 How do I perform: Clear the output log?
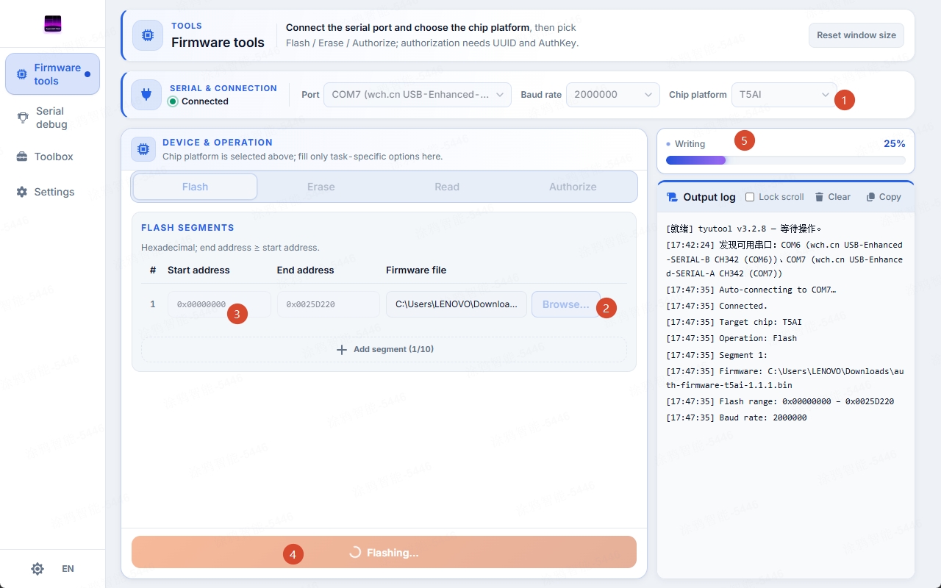[x=833, y=197]
